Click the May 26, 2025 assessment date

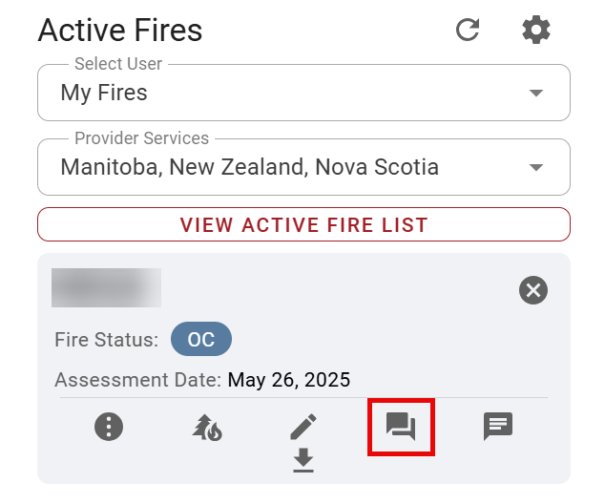(x=289, y=380)
